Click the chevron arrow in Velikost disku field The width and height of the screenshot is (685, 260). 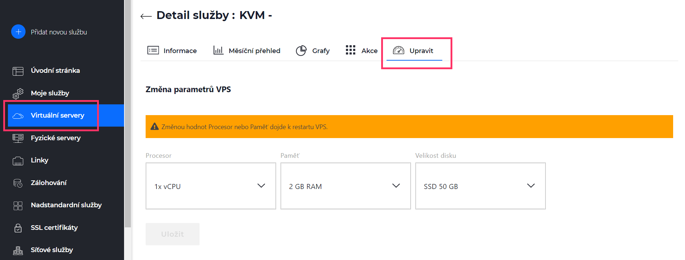click(x=531, y=185)
